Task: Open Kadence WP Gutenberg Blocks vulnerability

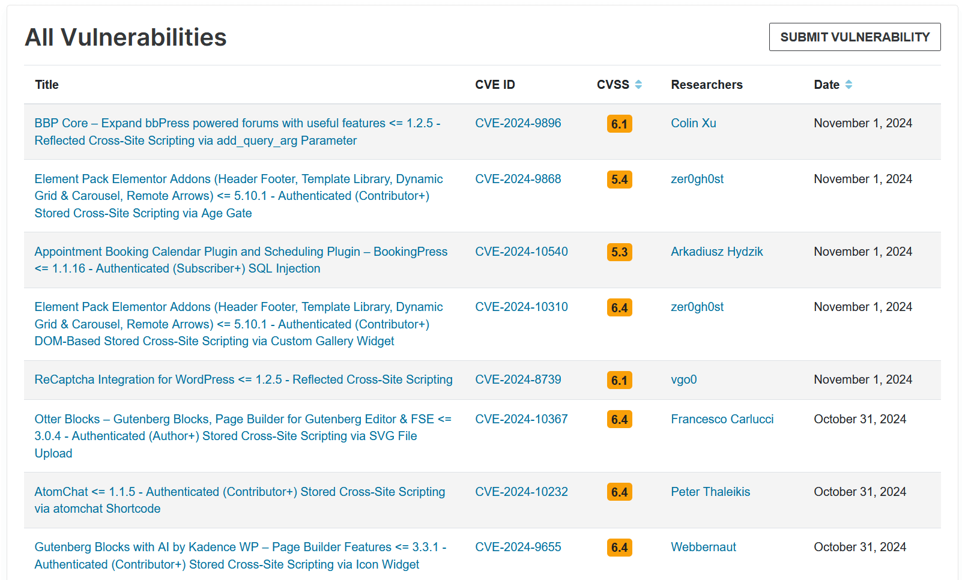Action: pyautogui.click(x=240, y=555)
